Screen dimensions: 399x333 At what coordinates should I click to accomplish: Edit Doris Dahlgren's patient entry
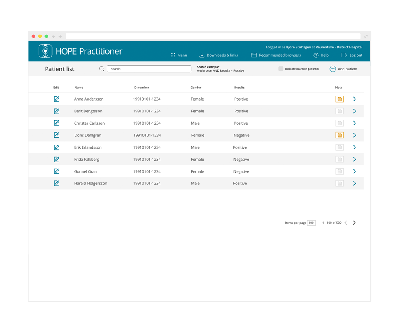57,135
